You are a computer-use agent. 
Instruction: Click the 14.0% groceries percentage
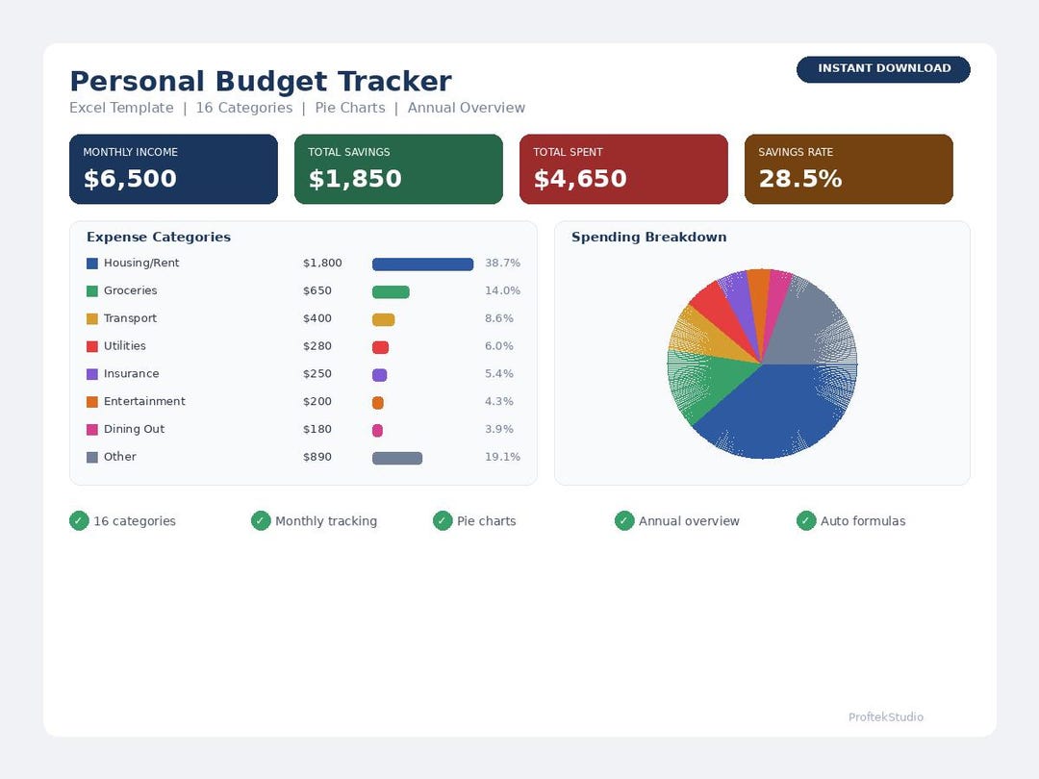pyautogui.click(x=502, y=290)
